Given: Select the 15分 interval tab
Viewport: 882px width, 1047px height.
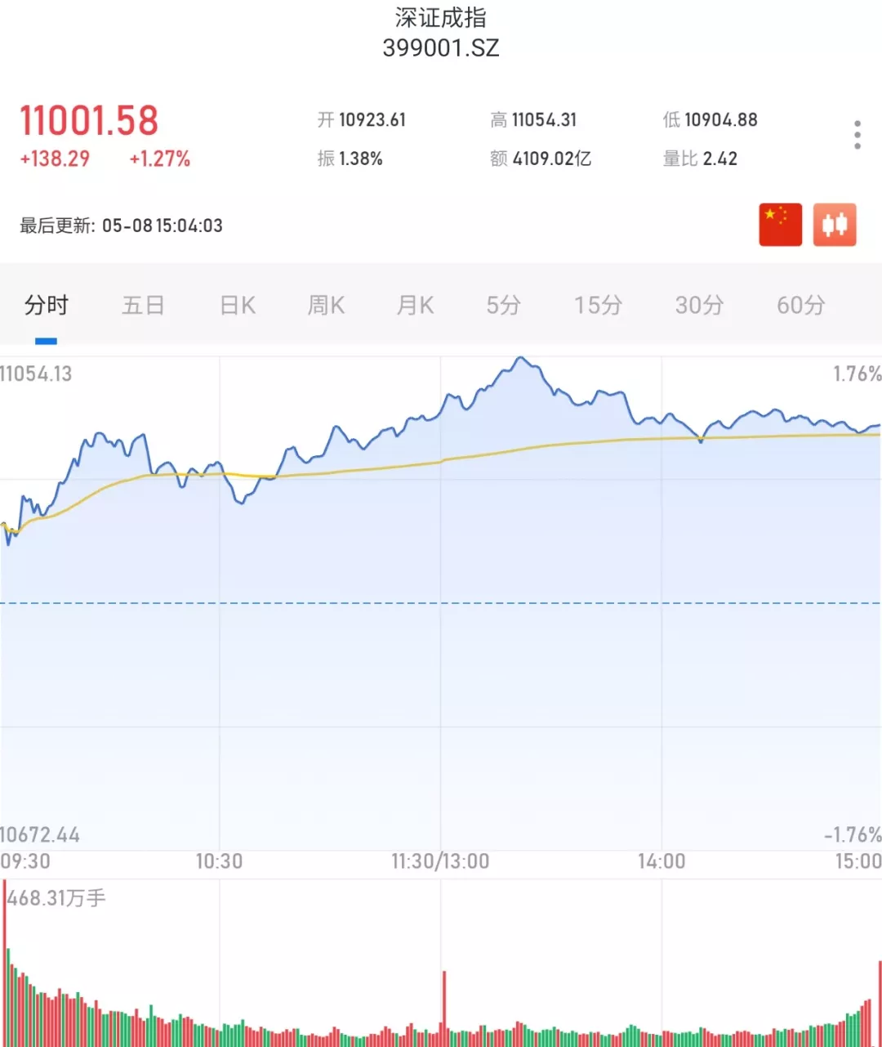Looking at the screenshot, I should click(597, 305).
